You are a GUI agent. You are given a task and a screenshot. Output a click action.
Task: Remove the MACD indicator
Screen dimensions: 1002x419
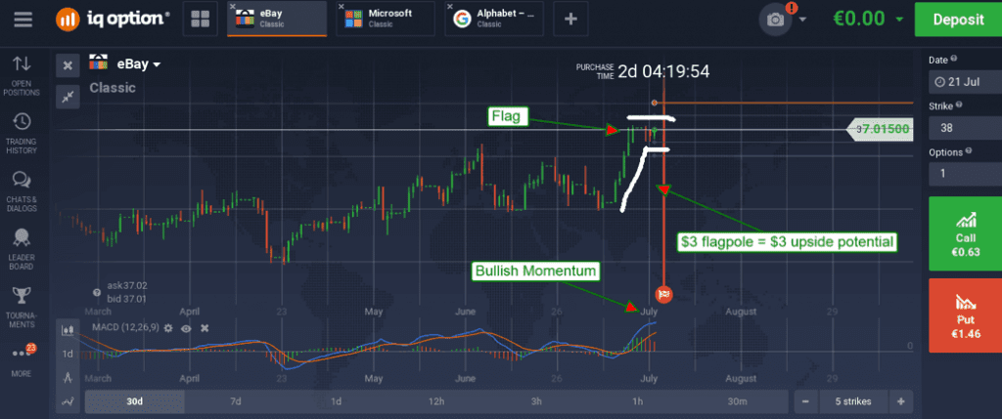click(x=205, y=328)
